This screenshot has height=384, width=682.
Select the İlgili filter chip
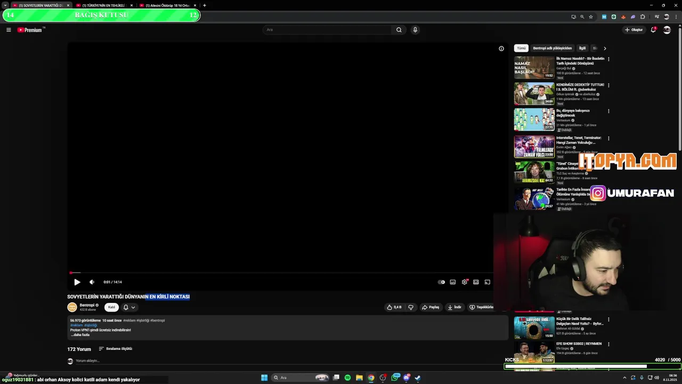(x=582, y=48)
